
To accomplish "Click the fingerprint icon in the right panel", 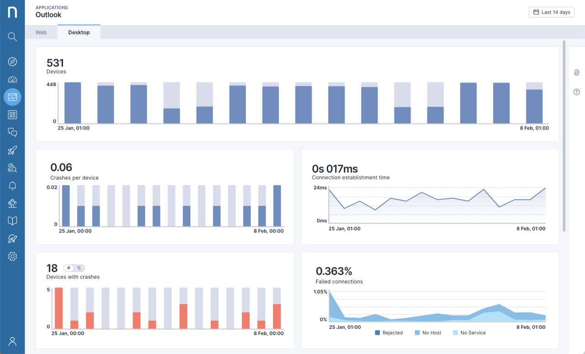I will (576, 73).
